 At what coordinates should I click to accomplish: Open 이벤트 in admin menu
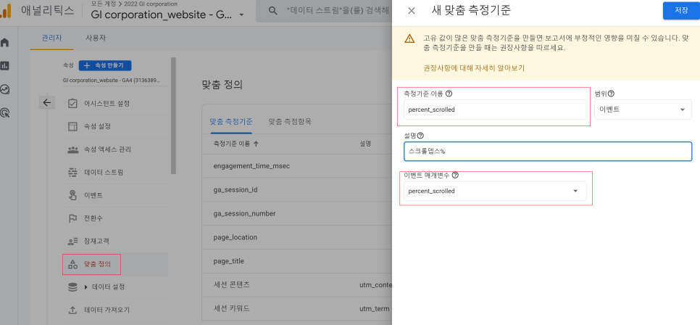click(x=93, y=195)
